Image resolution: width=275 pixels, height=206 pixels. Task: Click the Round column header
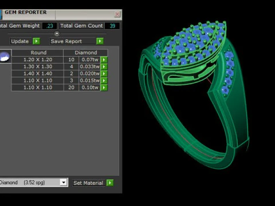[x=38, y=53]
